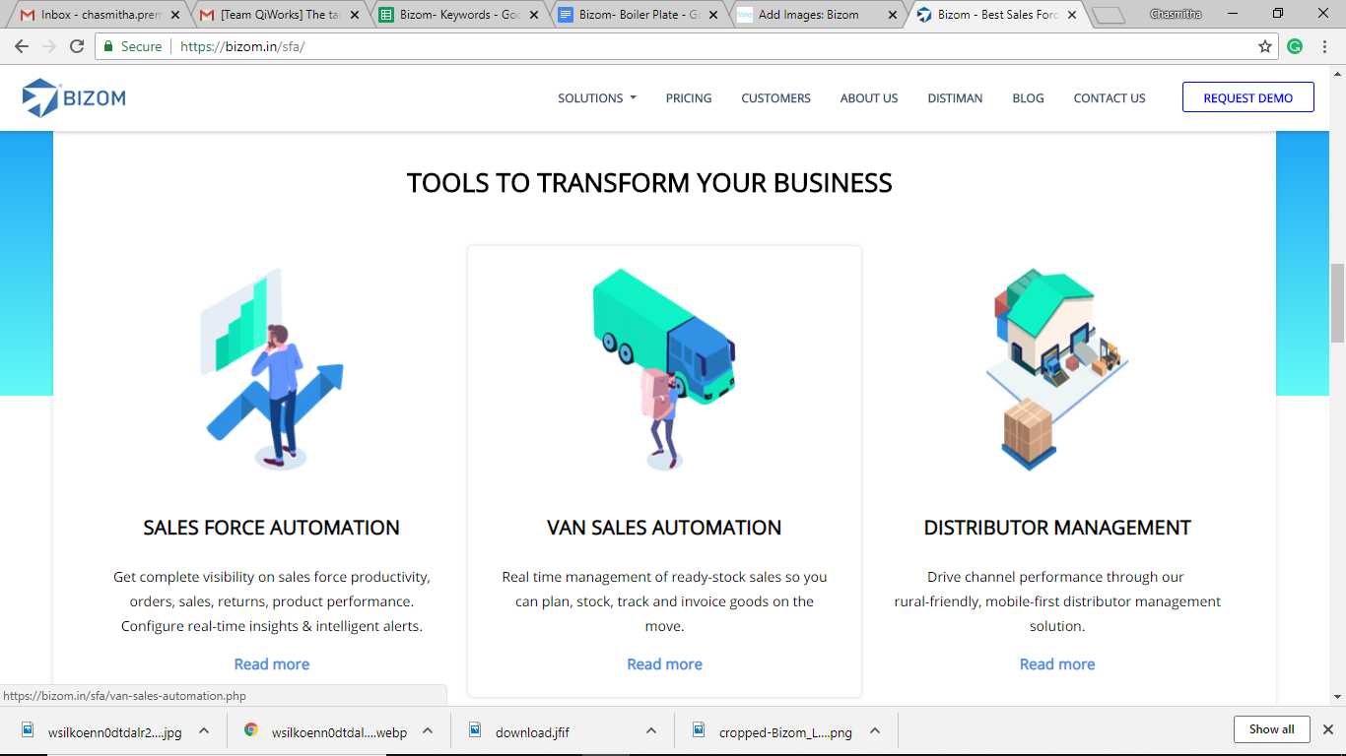Click the vertical page scrollbar thumb

1337,303
